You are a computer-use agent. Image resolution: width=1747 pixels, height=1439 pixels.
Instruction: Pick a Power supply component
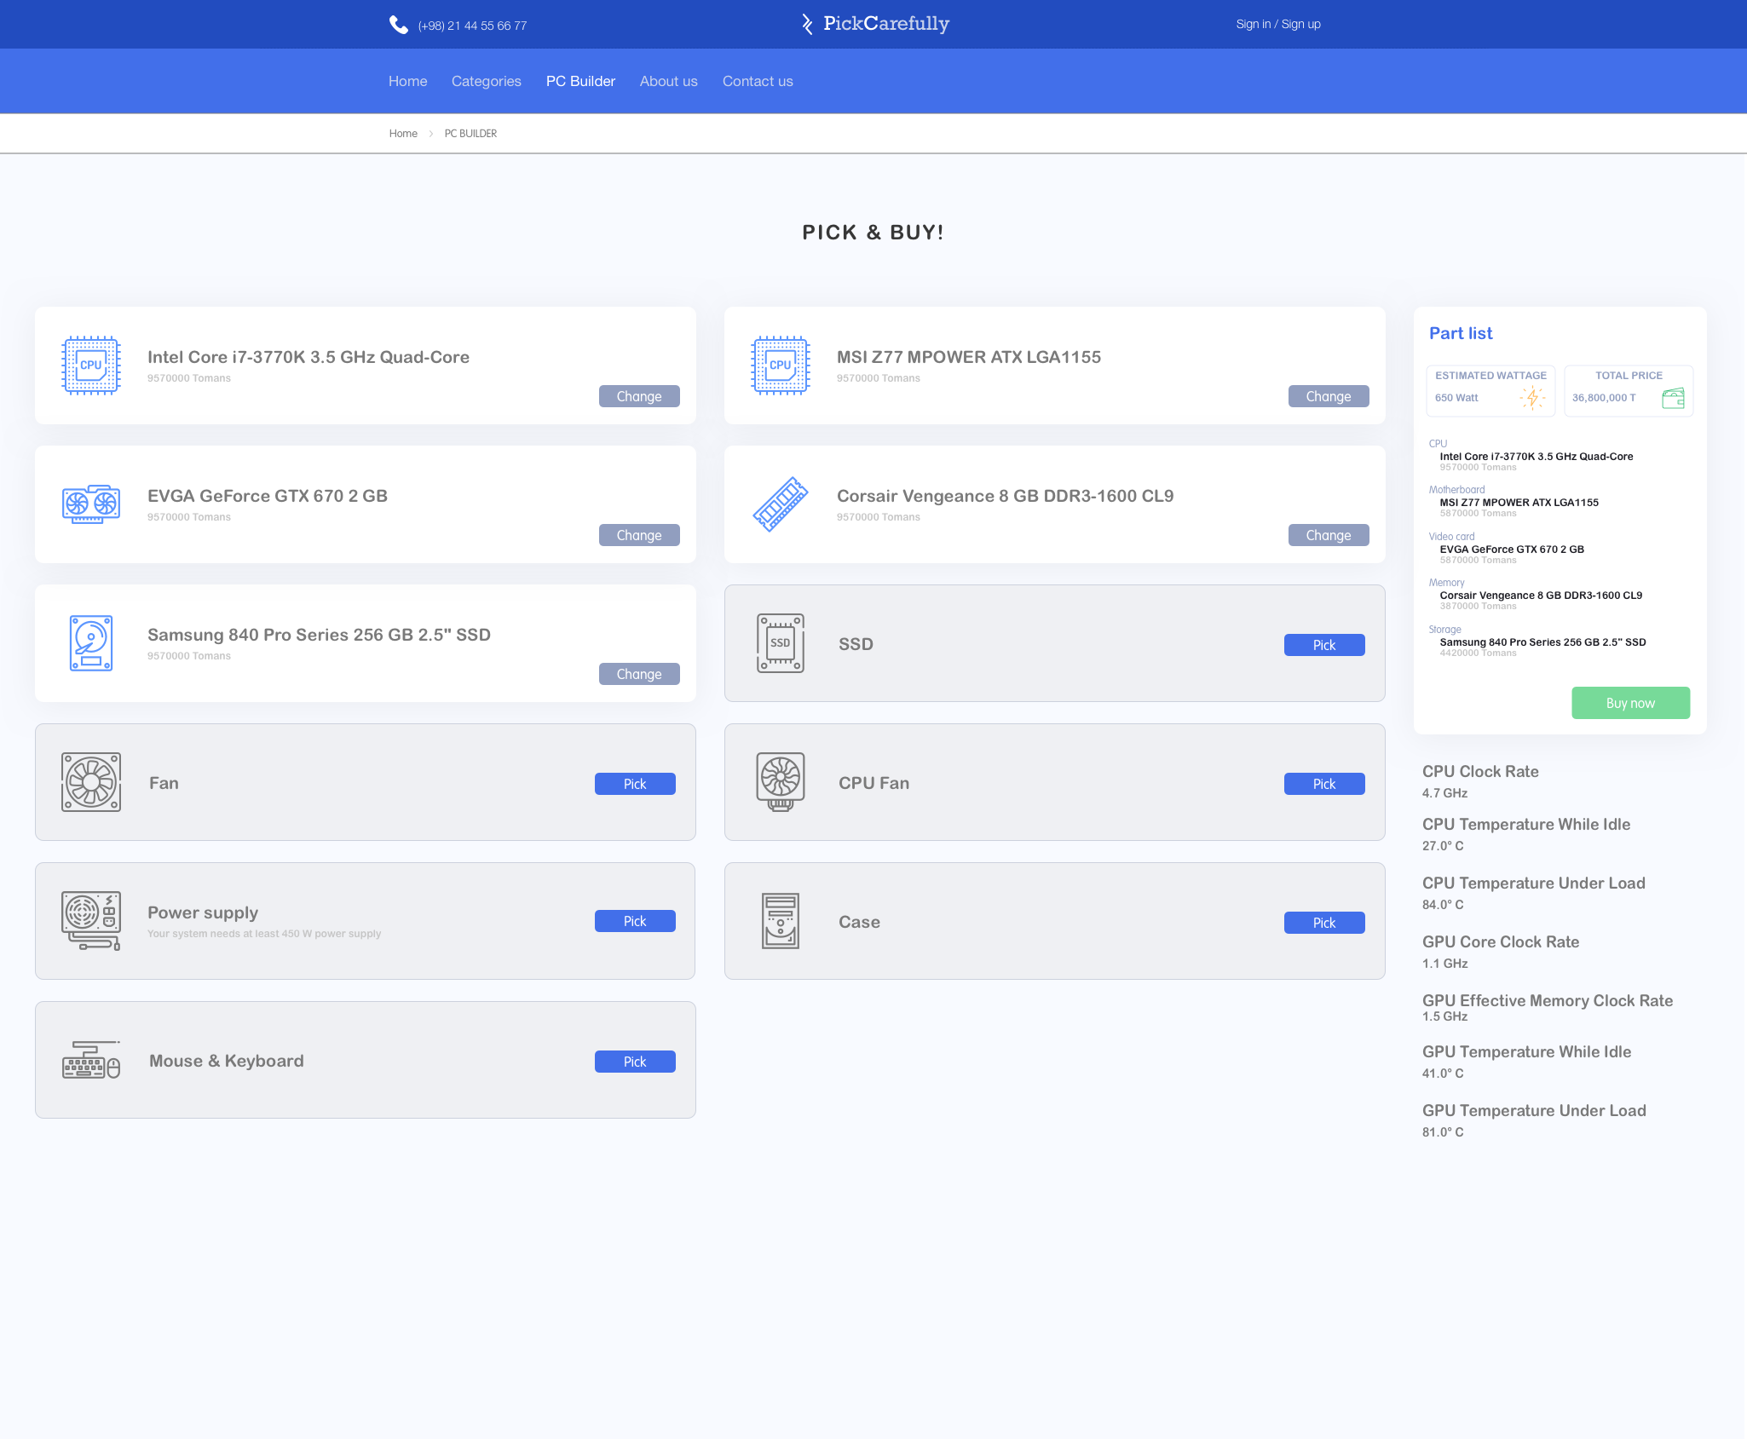pos(635,921)
